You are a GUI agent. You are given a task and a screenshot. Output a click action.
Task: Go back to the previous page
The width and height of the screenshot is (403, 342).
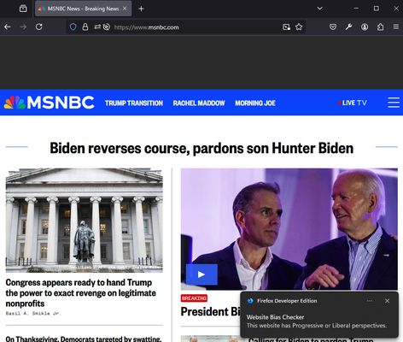click(8, 27)
